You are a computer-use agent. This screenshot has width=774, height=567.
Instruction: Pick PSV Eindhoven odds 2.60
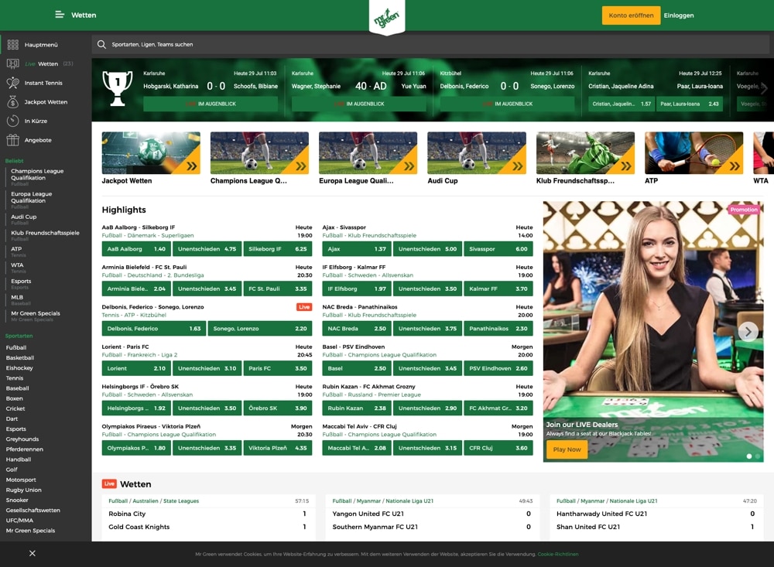pos(498,369)
